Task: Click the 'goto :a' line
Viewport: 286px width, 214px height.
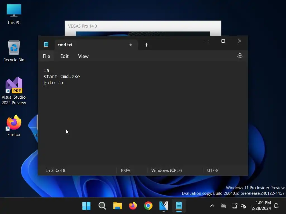Action: coord(53,82)
